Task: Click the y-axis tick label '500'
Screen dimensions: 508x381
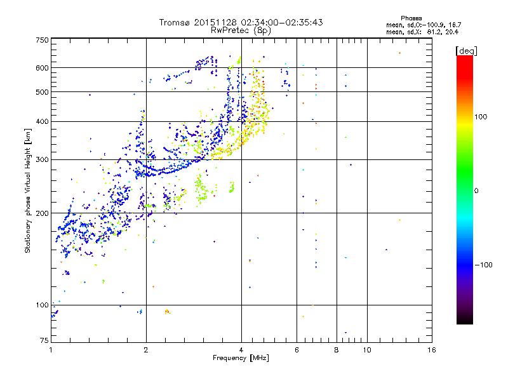Action: coord(42,92)
